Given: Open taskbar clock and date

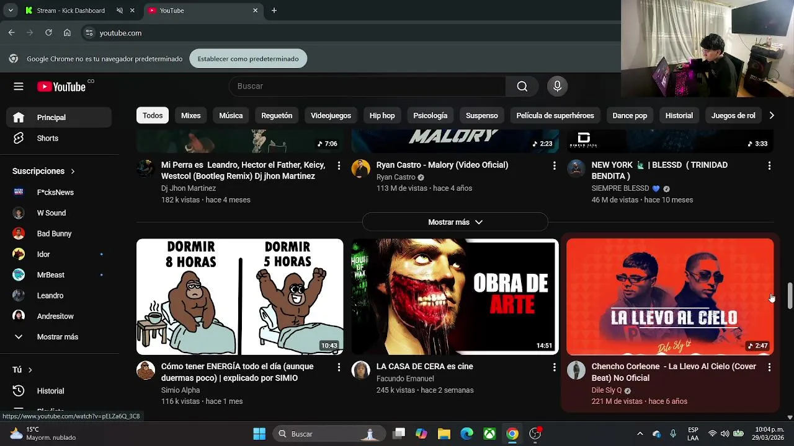Looking at the screenshot, I should [769, 434].
